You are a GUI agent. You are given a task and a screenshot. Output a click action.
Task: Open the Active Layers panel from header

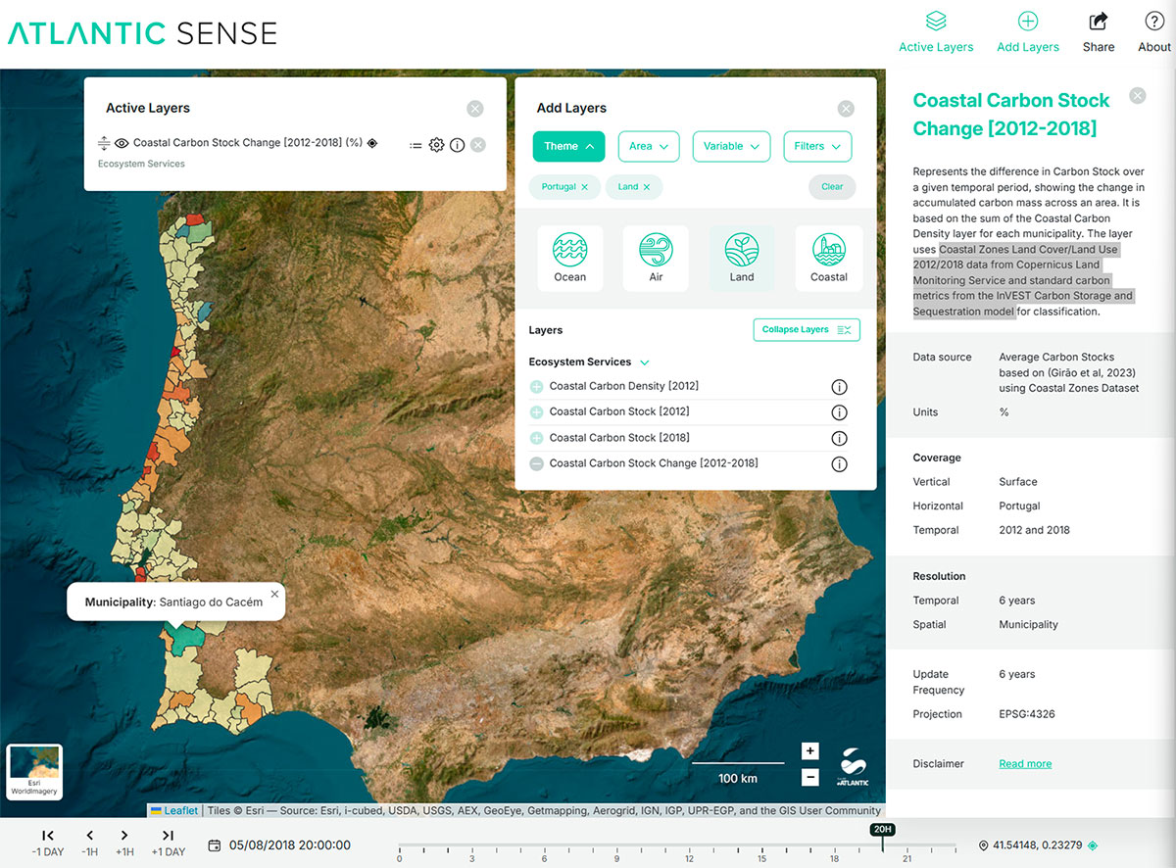click(936, 31)
